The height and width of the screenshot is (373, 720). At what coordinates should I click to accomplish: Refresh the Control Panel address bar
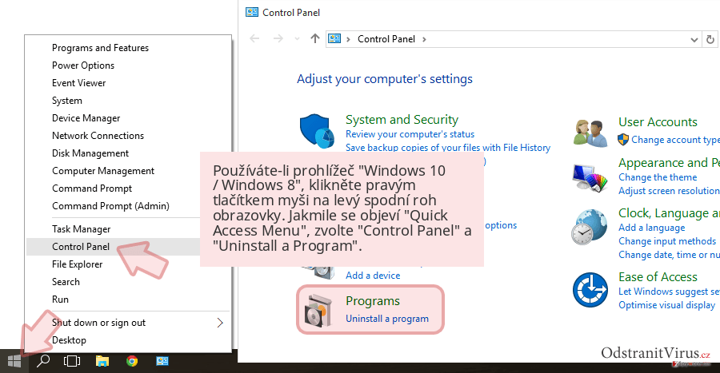(710, 39)
